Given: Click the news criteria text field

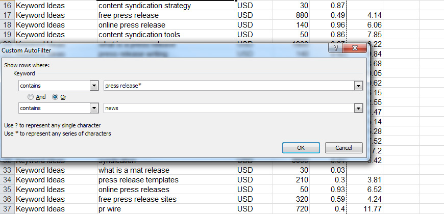Looking at the screenshot, I should [x=229, y=108].
